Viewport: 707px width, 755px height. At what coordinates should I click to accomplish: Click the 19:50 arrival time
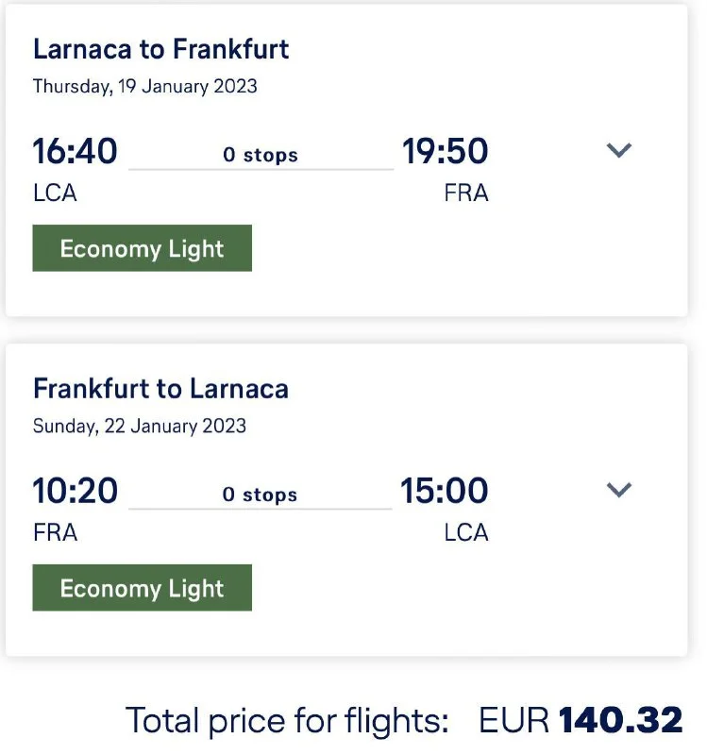[x=446, y=152]
